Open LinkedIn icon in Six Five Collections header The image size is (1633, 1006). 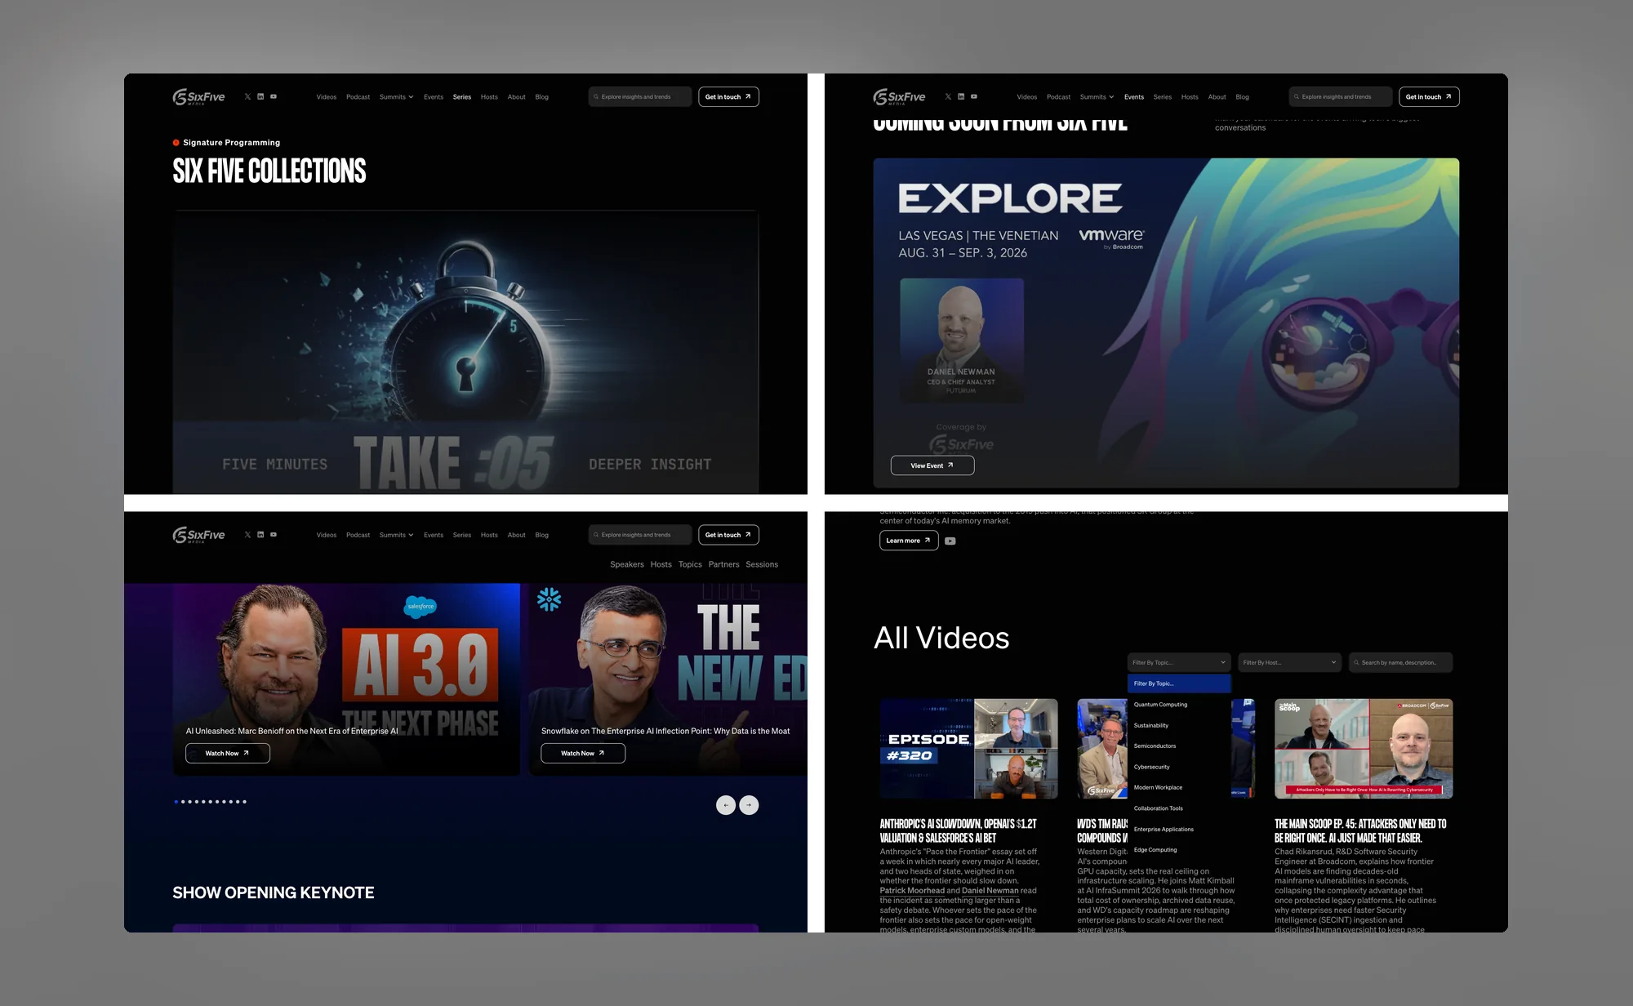tap(260, 96)
